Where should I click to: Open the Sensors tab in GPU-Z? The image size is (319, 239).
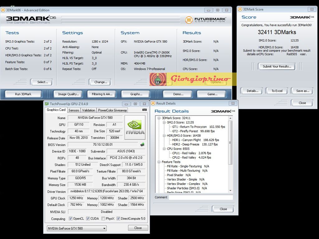(x=74, y=110)
